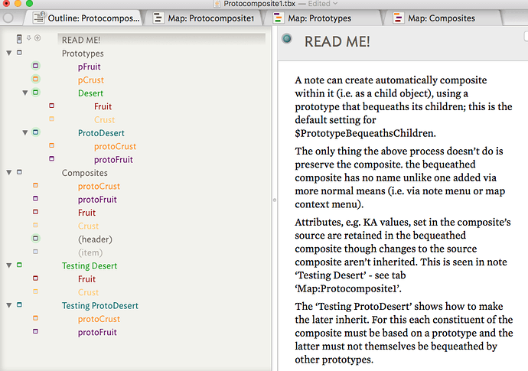Screen dimensions: 528x371
Task: Click the READ ME! note title field
Action: pos(337,42)
